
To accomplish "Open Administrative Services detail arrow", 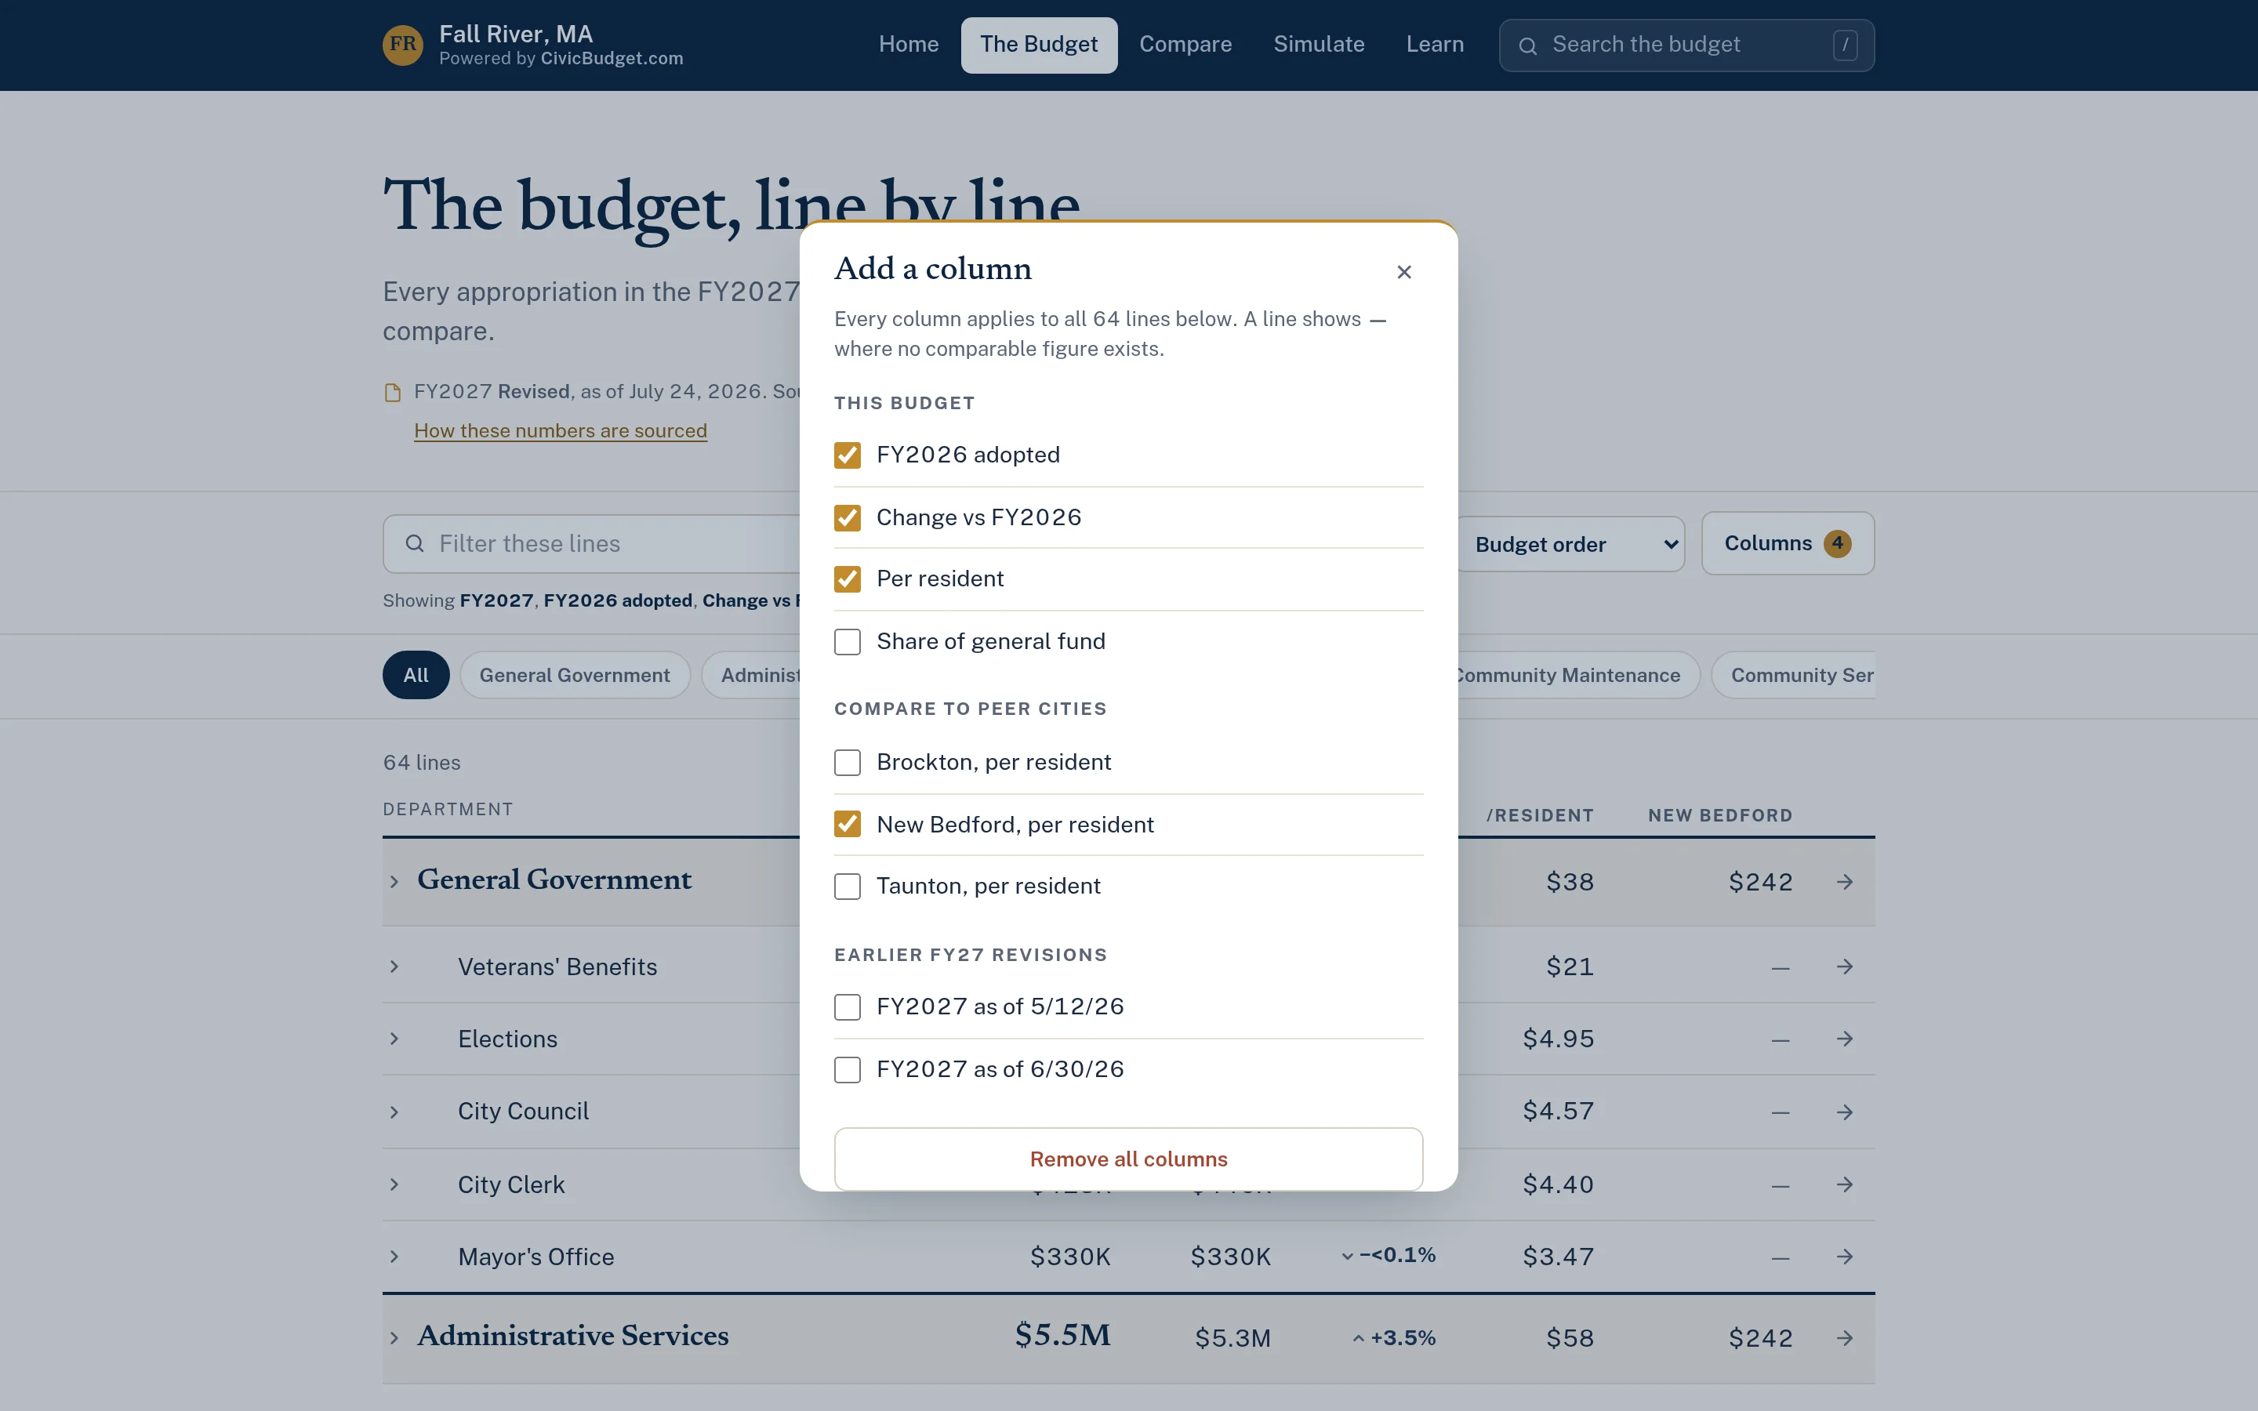I will pyautogui.click(x=1845, y=1338).
